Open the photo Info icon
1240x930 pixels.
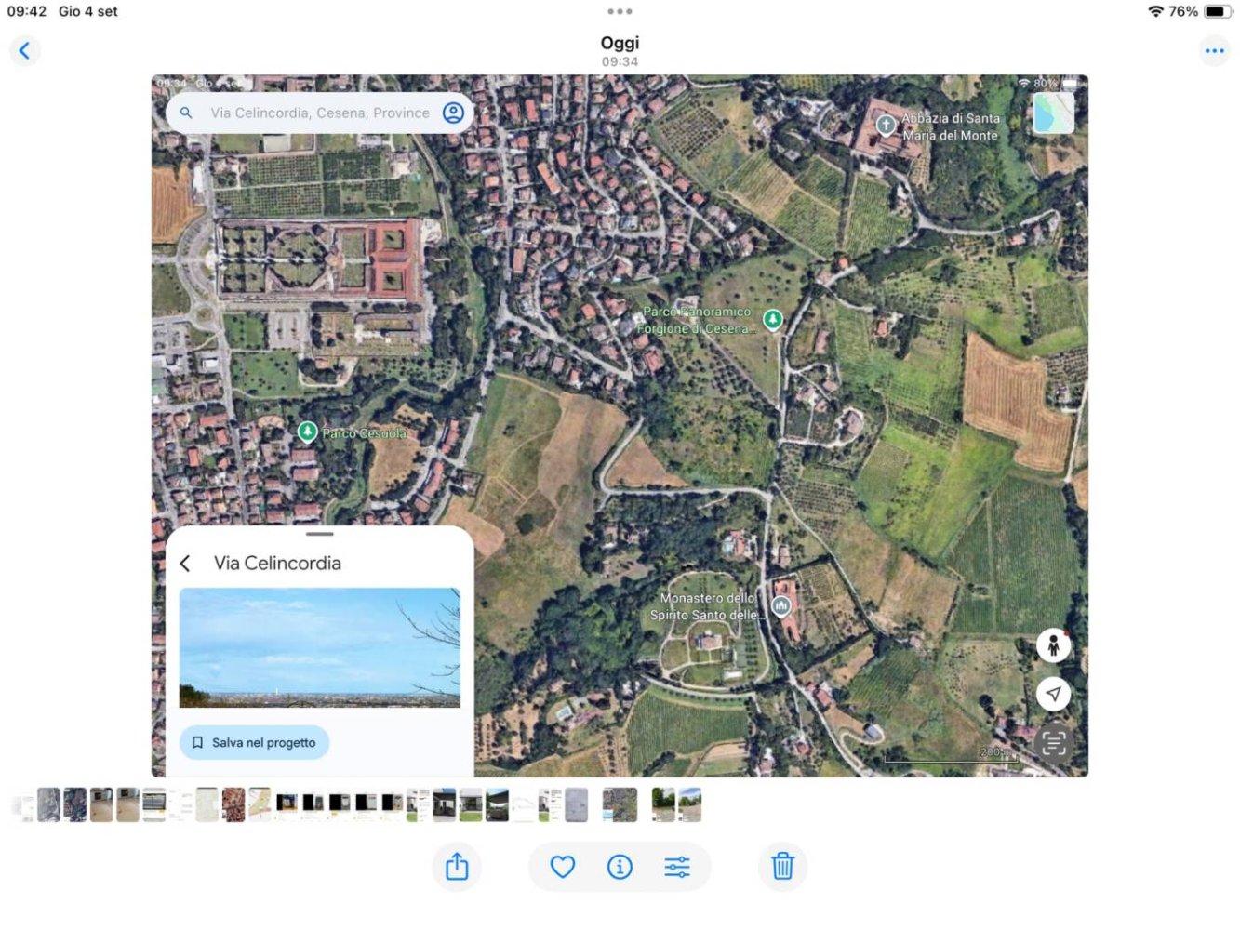[x=620, y=866]
